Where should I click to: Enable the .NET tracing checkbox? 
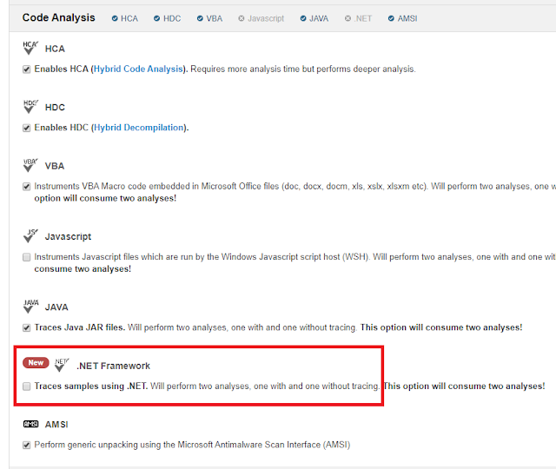(x=27, y=386)
